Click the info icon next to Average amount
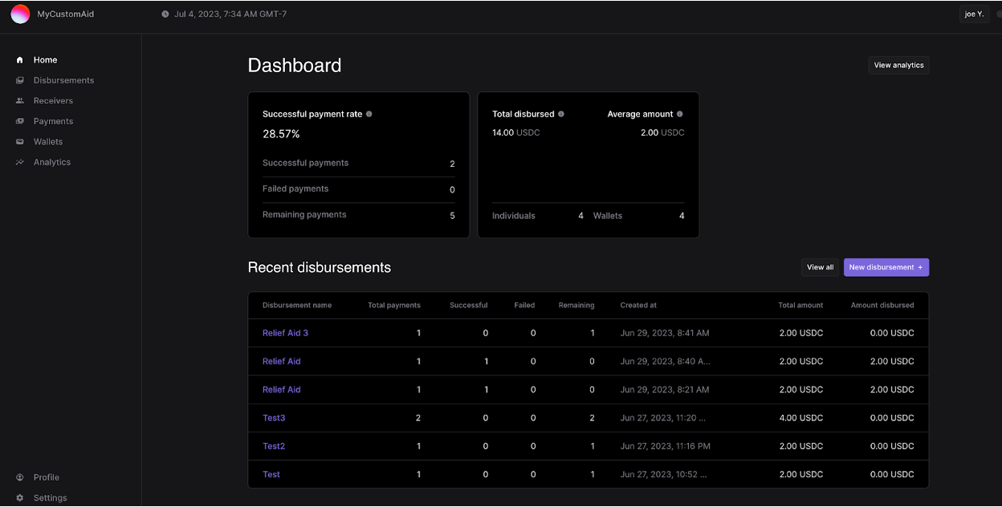The width and height of the screenshot is (1002, 507). point(679,114)
